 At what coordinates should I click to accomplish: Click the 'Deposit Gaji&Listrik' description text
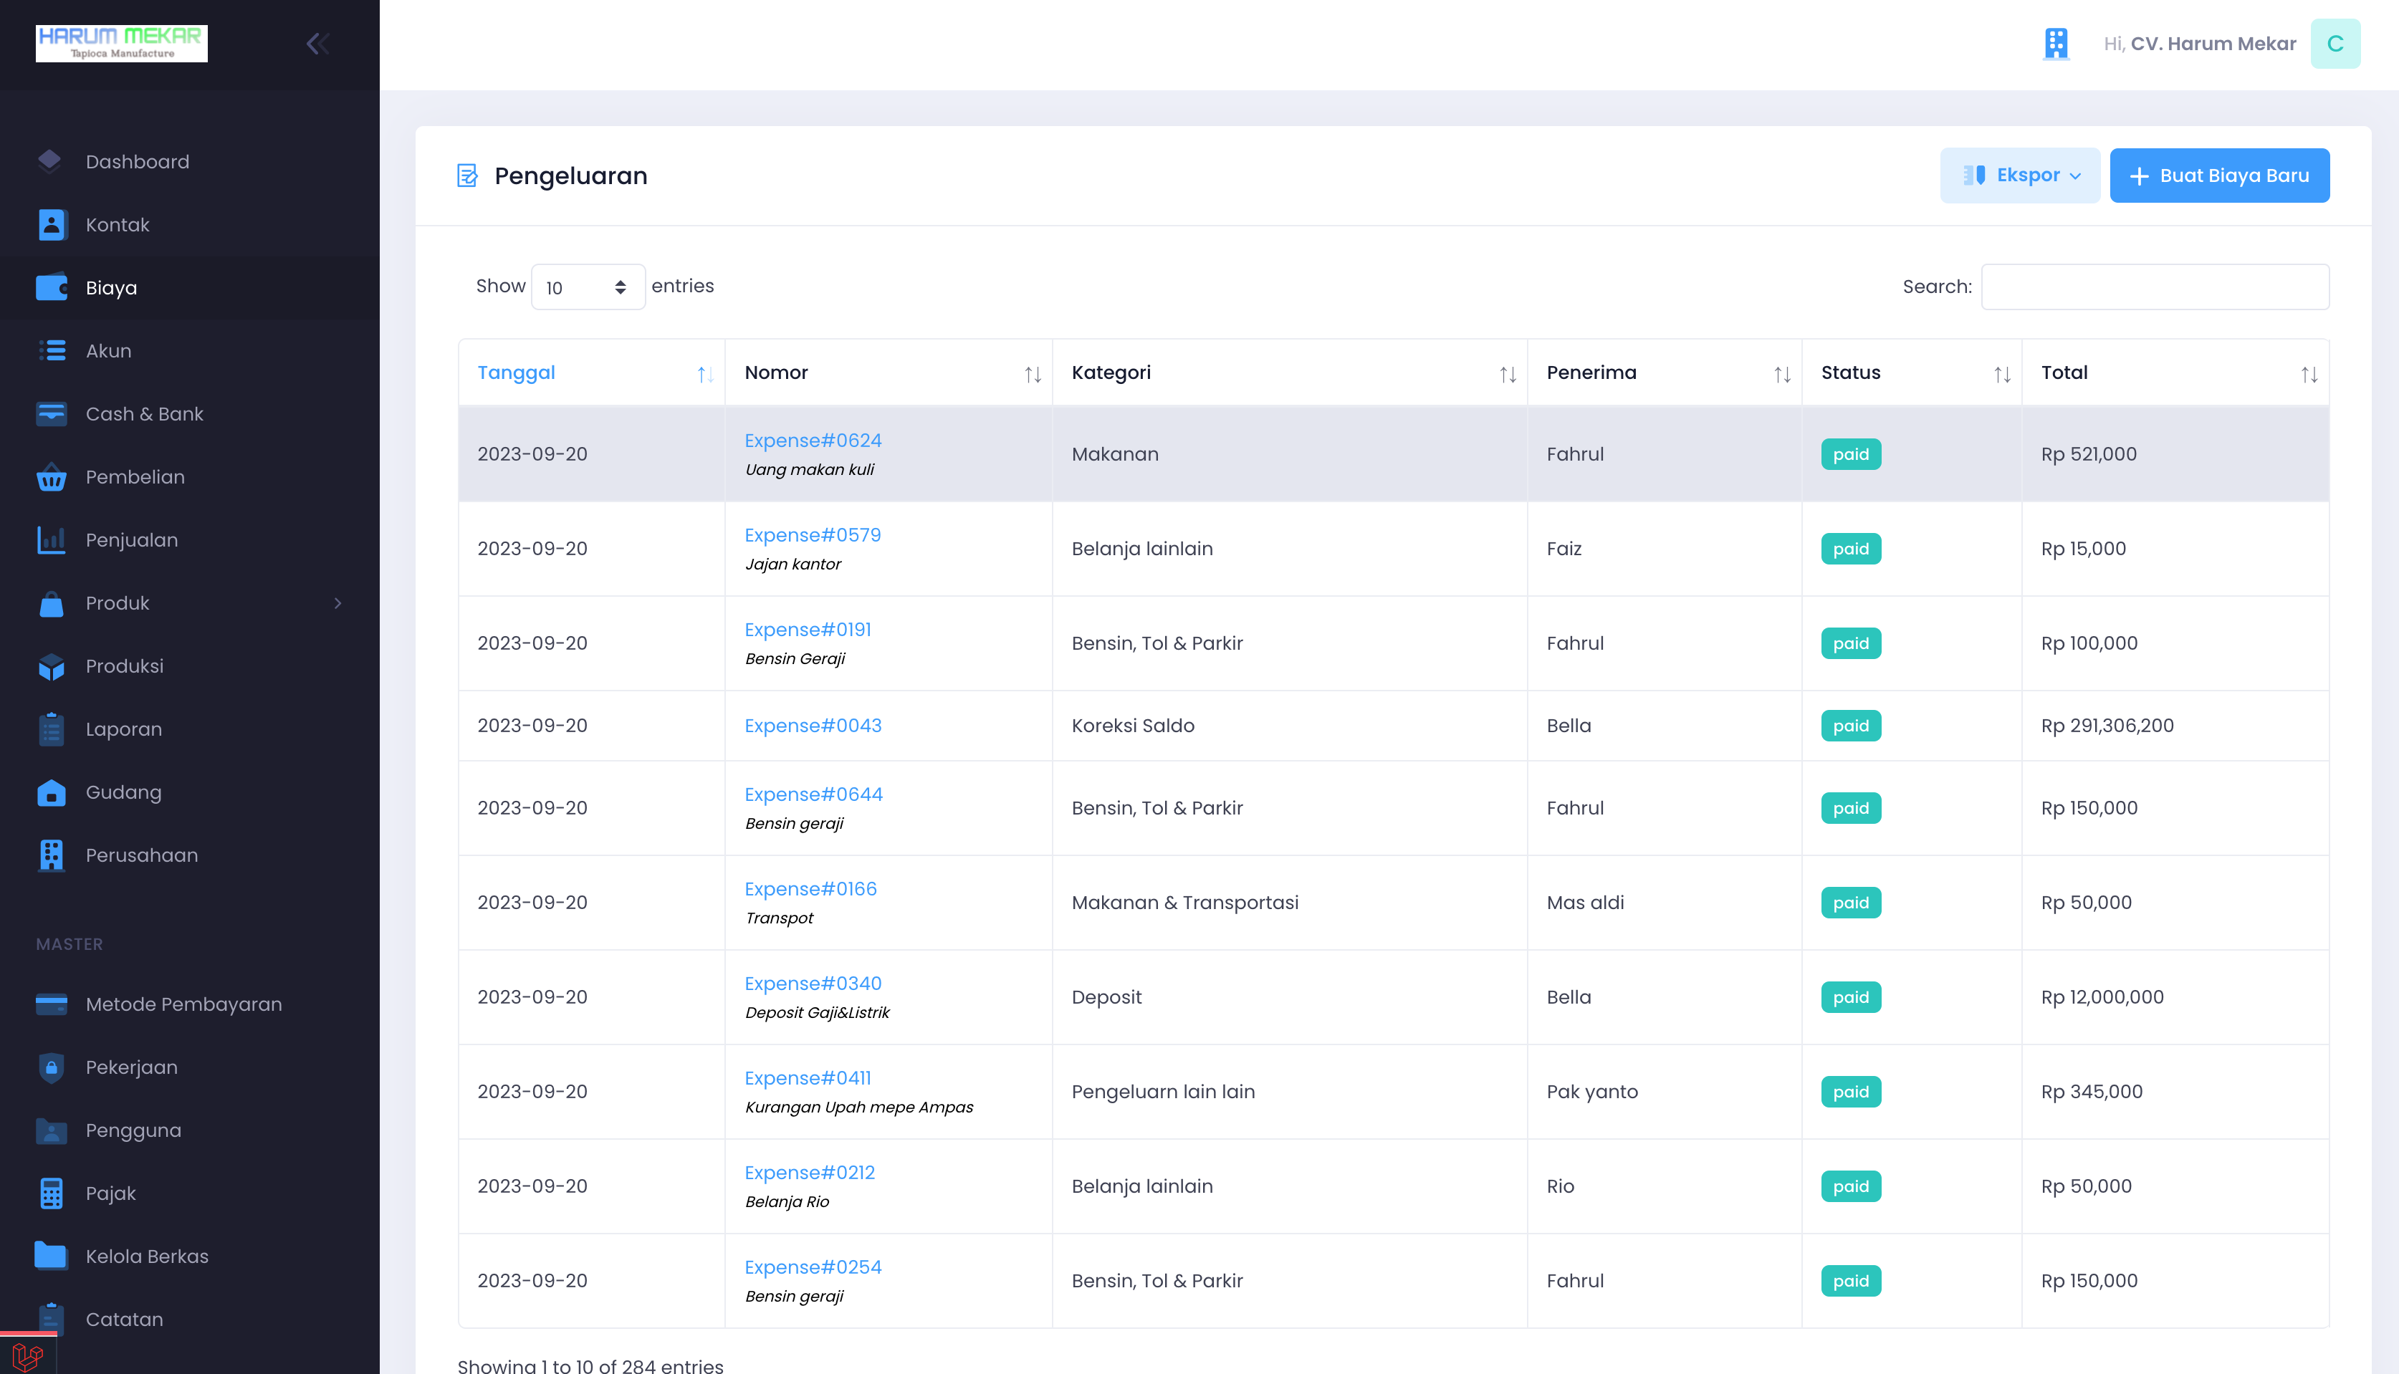tap(818, 1012)
